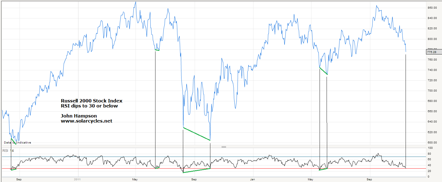Click the Jan label on the time axis

pyautogui.click(x=252, y=179)
